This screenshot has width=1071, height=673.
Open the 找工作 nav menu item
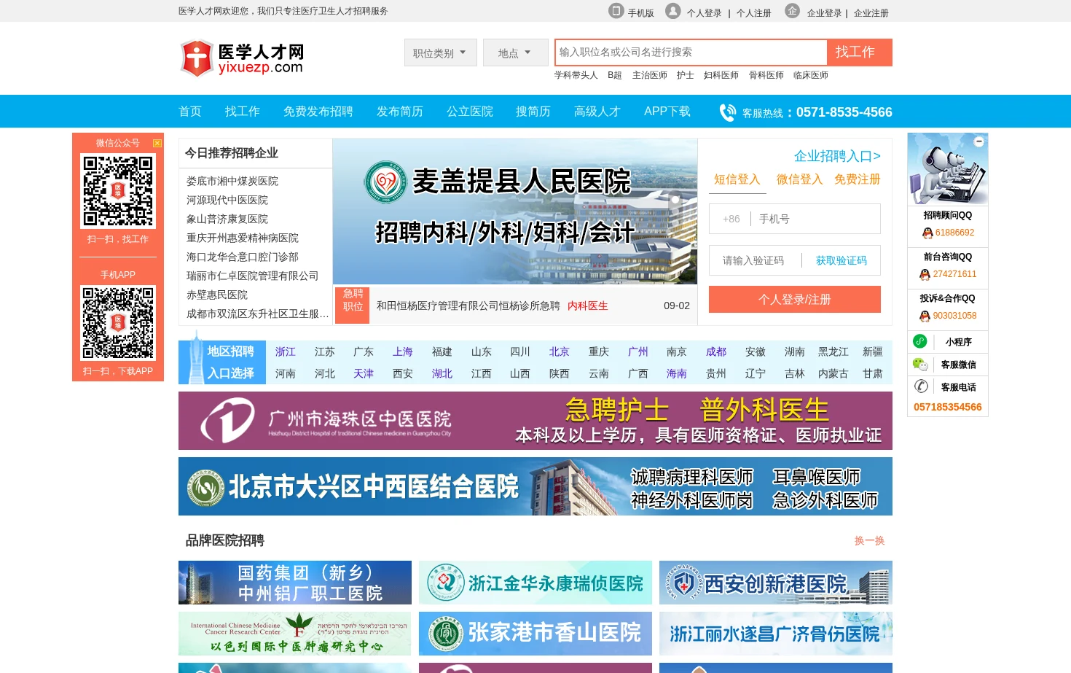pos(243,112)
